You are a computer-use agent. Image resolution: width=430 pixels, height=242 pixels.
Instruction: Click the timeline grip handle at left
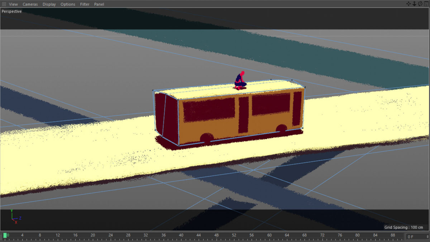(x=1, y=236)
